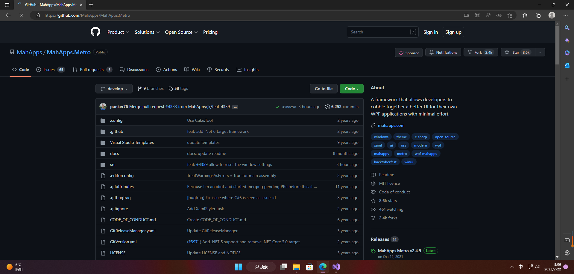Expand commit message ellipsis button
This screenshot has height=274, width=574.
235,107
